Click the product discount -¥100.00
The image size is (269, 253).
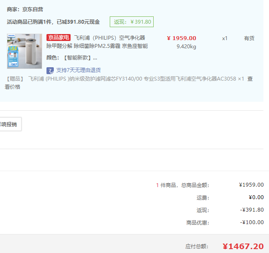click(252, 222)
